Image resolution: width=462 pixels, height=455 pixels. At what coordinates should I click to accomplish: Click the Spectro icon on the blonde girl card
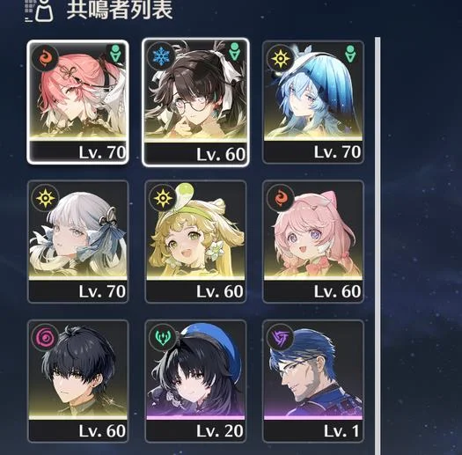[x=163, y=198]
